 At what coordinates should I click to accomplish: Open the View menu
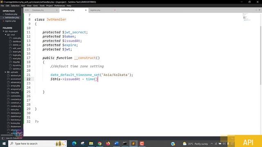pyautogui.click(x=29, y=6)
